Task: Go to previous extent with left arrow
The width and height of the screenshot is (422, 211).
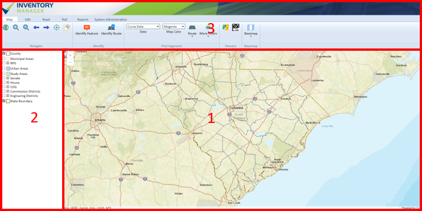Action: (36, 28)
